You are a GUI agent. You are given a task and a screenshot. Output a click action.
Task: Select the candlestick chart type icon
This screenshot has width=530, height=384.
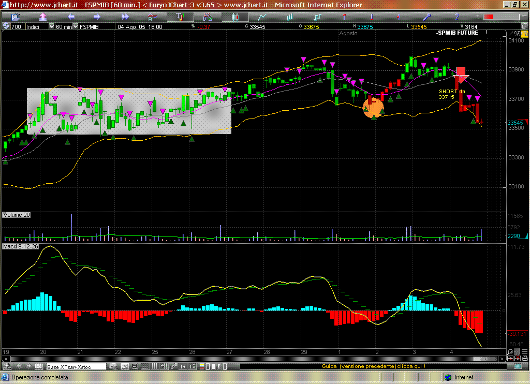click(x=234, y=17)
